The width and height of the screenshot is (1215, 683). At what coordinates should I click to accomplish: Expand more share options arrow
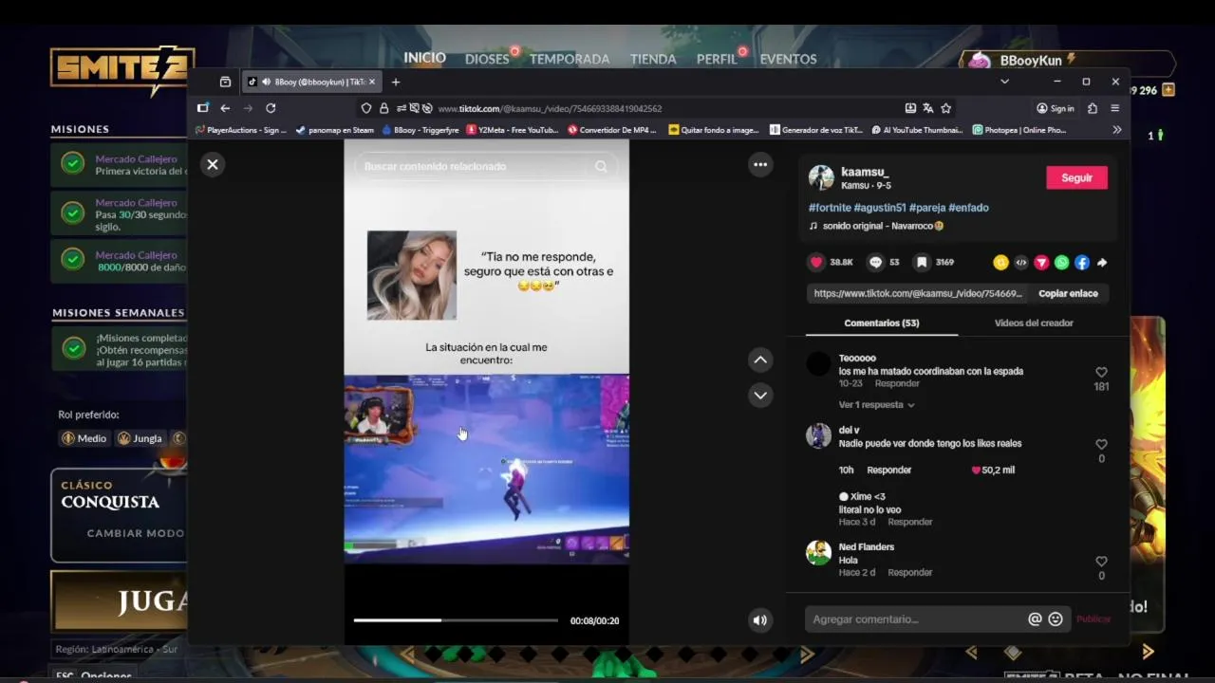tap(1102, 263)
